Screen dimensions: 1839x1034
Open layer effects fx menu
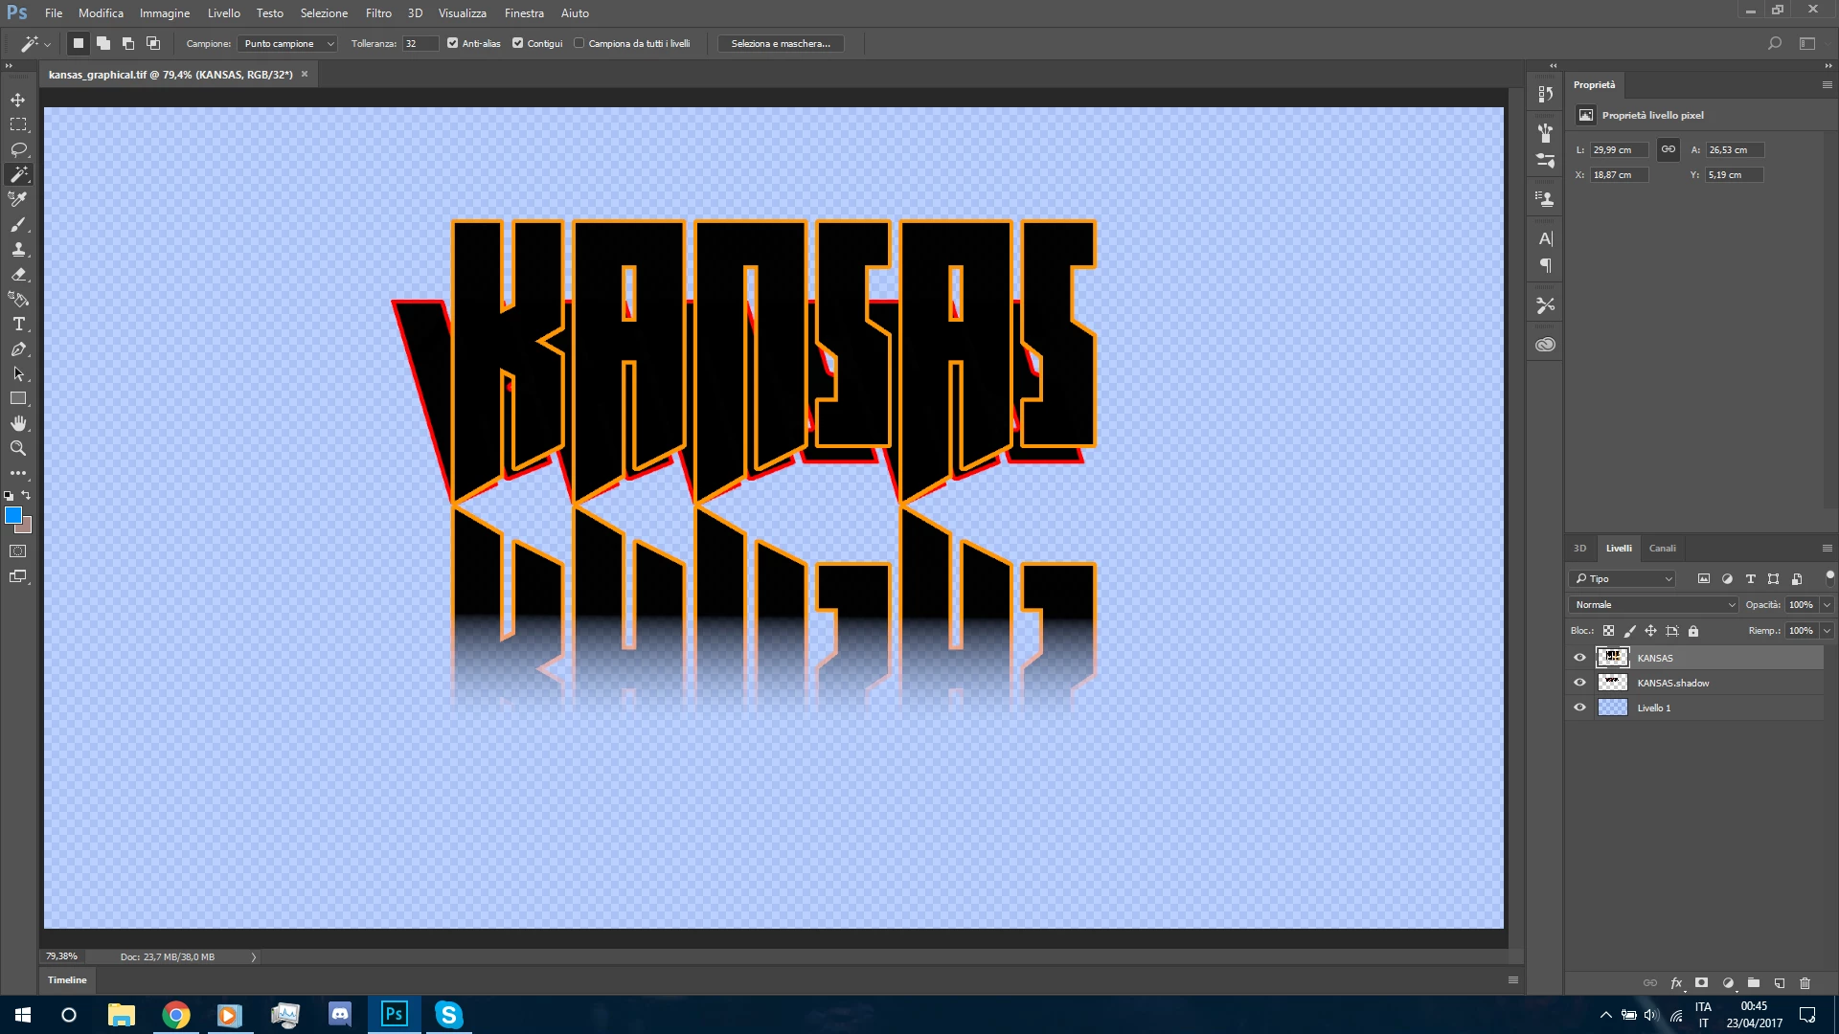click(x=1676, y=983)
